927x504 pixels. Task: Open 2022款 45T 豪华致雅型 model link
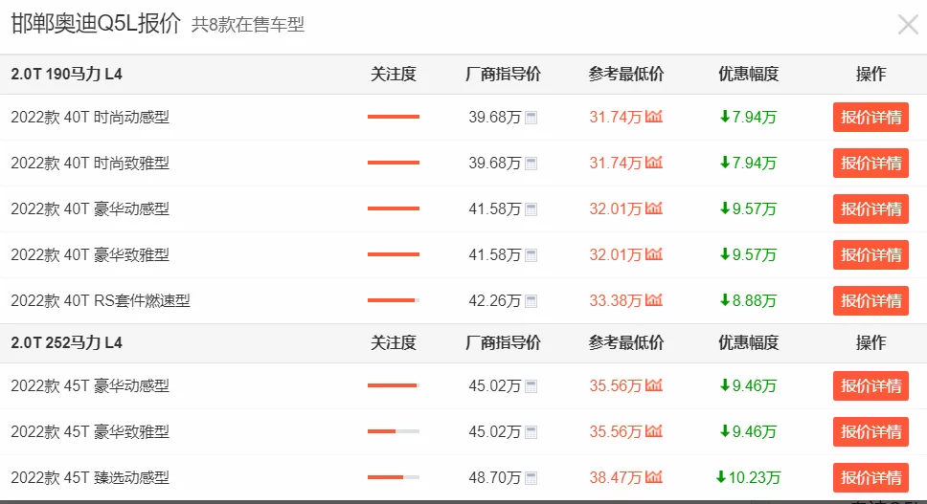coord(90,432)
